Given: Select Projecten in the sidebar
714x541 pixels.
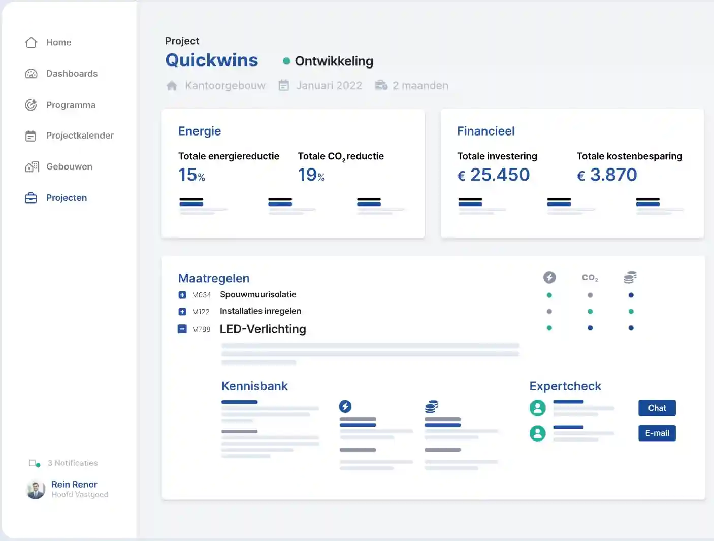Looking at the screenshot, I should tap(67, 198).
